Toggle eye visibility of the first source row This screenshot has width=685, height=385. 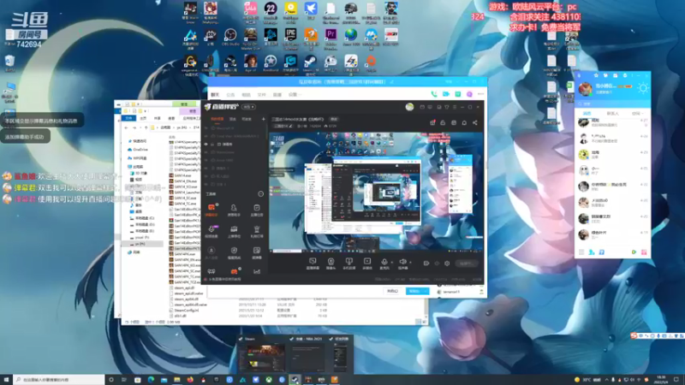click(206, 128)
